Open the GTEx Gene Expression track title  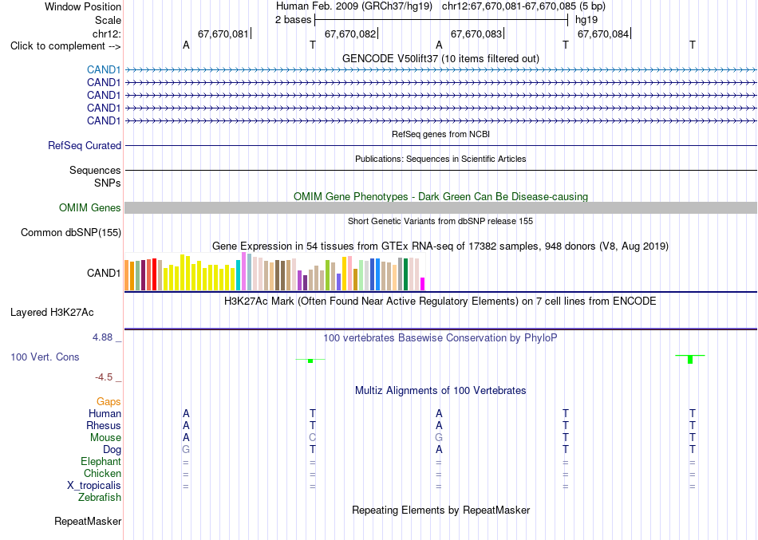(x=440, y=246)
